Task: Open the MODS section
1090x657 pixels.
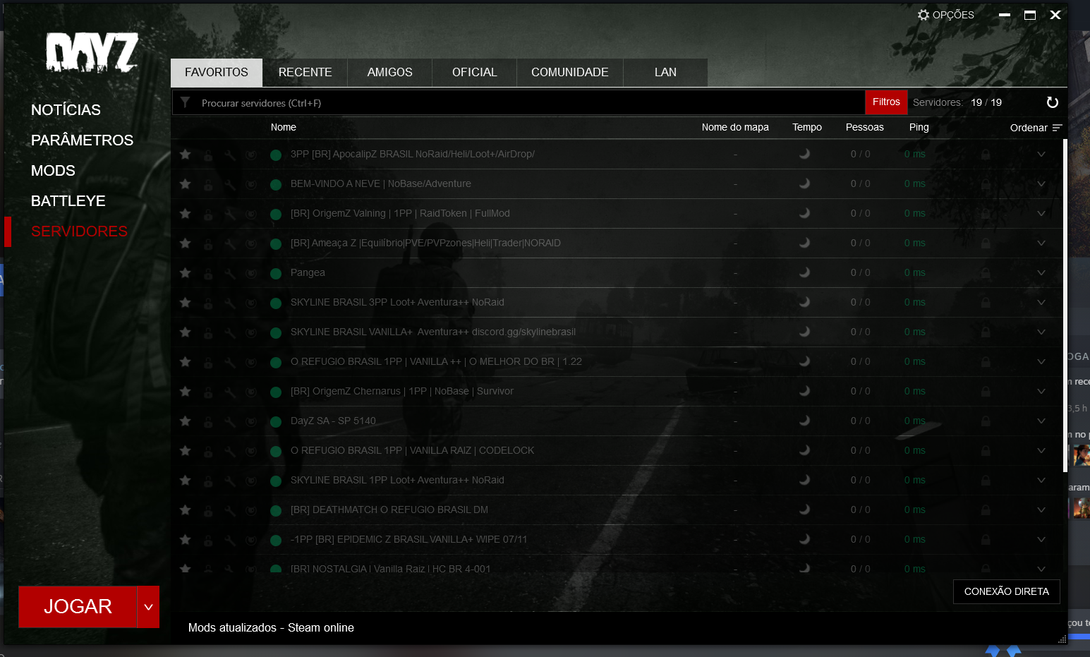Action: [53, 171]
